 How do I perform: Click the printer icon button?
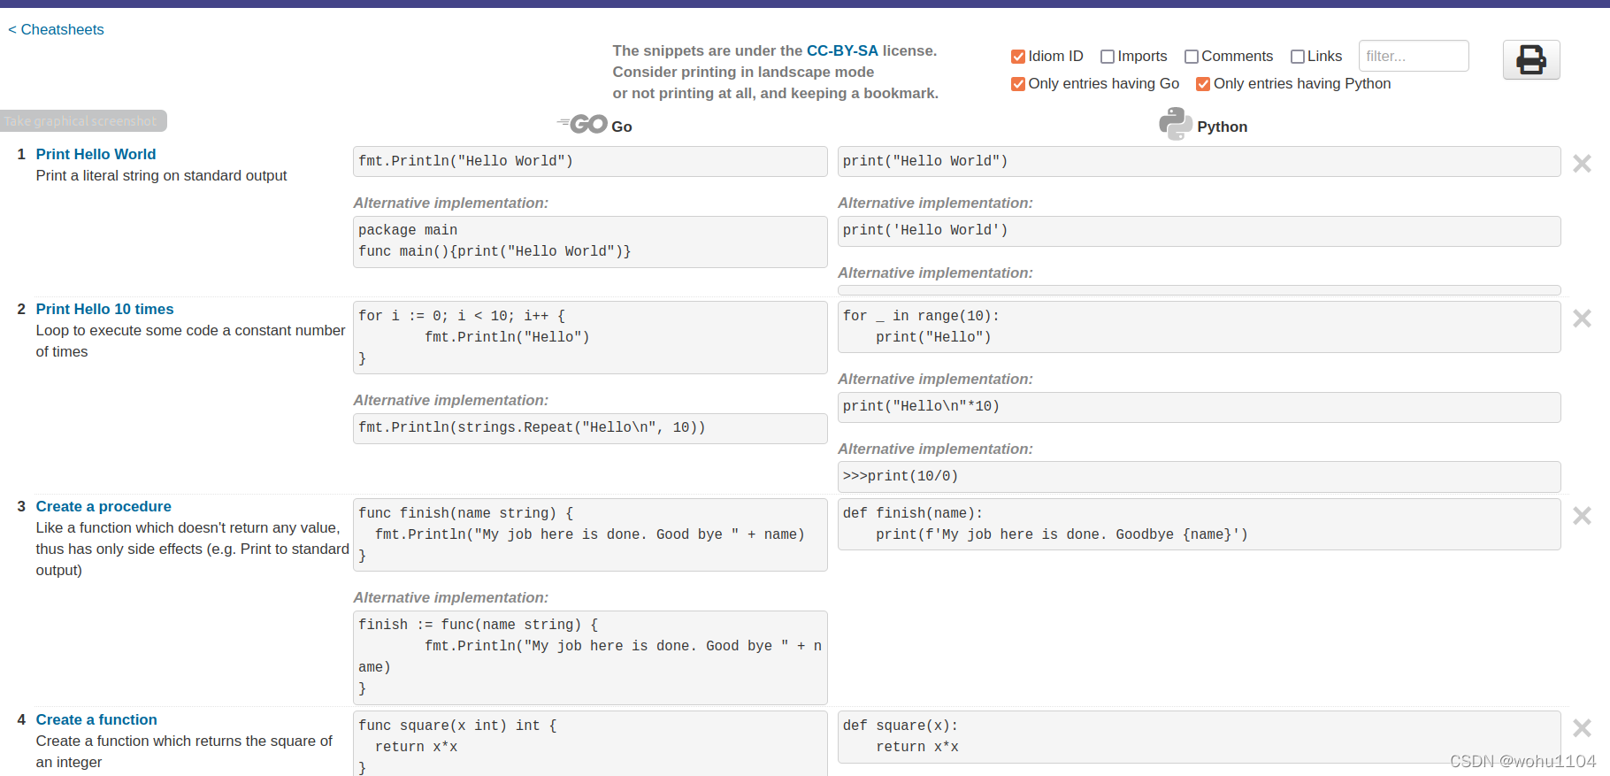coord(1530,59)
